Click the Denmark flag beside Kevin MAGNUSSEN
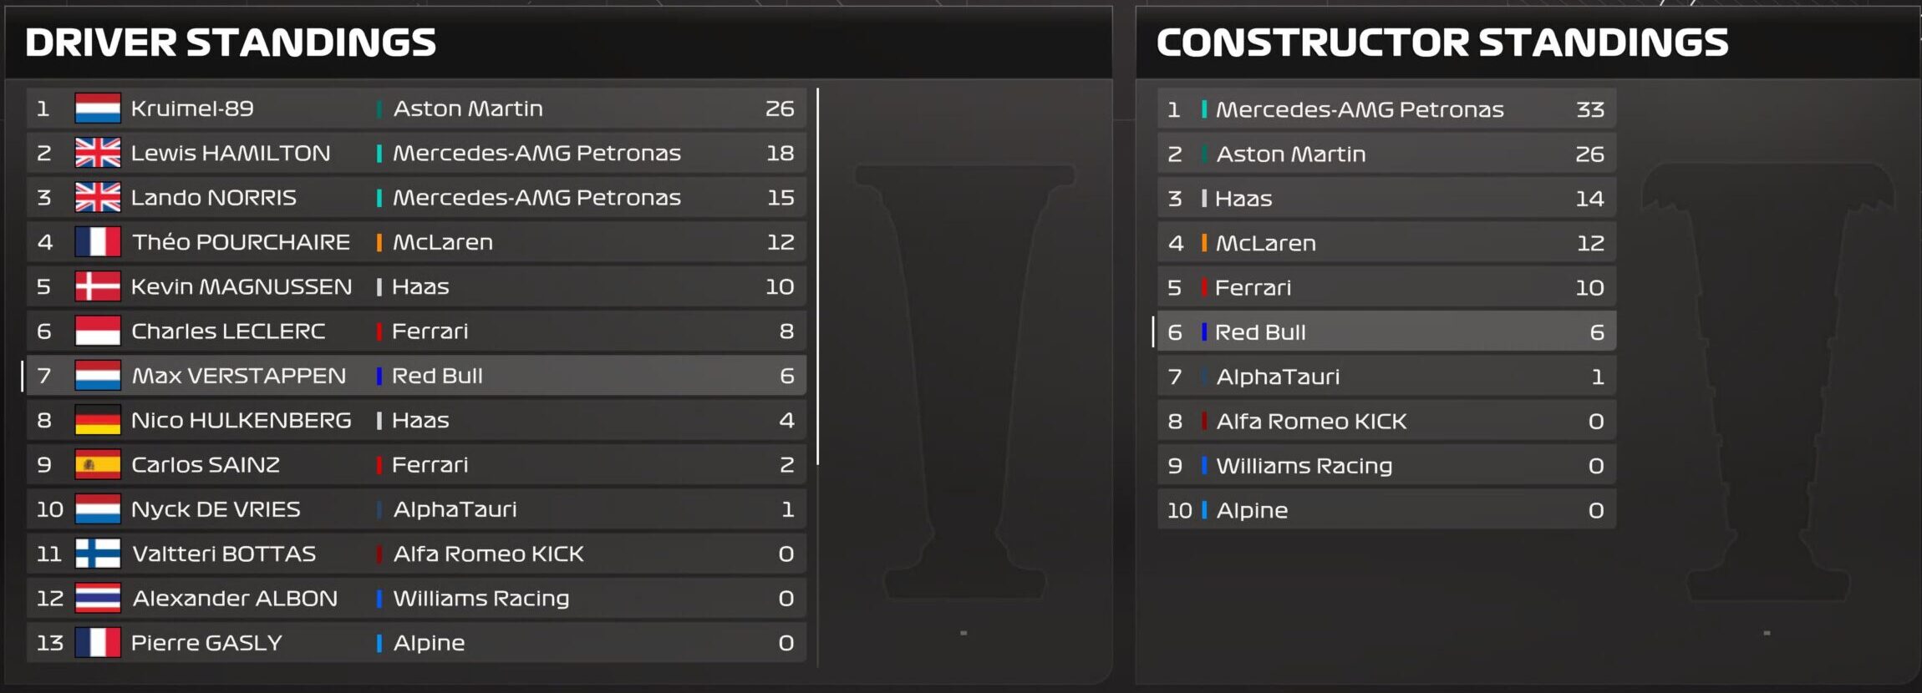Viewport: 1922px width, 693px height. pyautogui.click(x=98, y=286)
